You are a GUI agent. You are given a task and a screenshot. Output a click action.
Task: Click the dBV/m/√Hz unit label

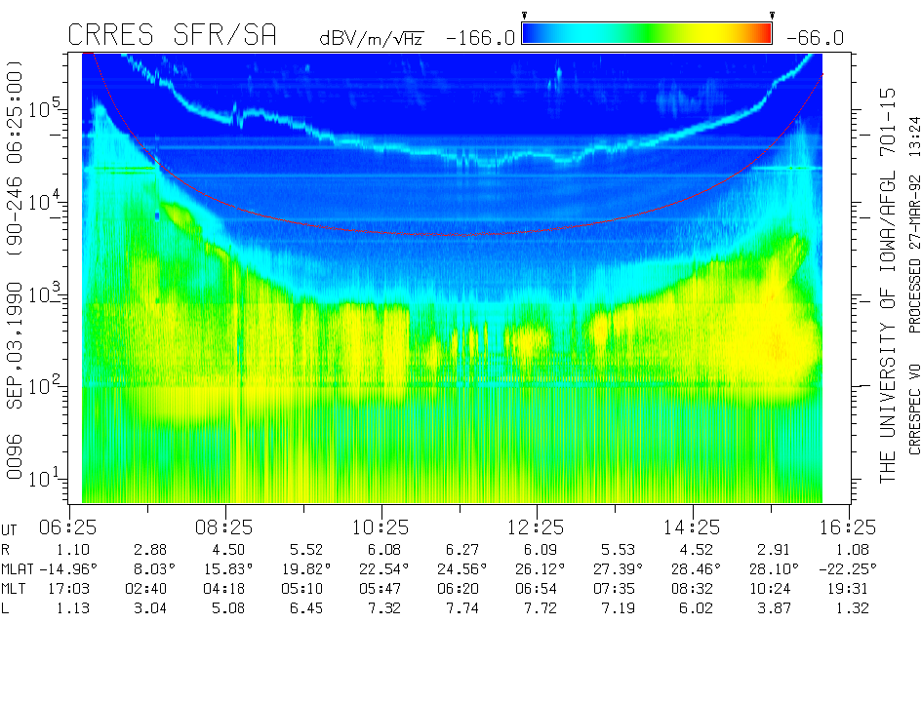coord(372,38)
